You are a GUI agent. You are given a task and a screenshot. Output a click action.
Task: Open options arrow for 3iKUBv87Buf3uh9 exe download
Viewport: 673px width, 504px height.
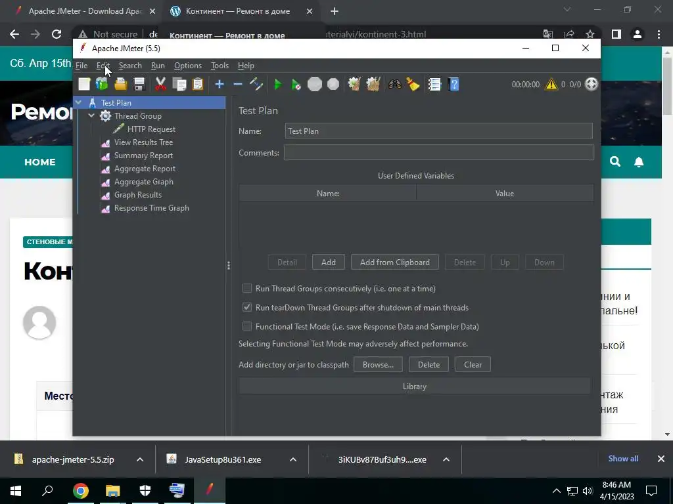pyautogui.click(x=446, y=459)
